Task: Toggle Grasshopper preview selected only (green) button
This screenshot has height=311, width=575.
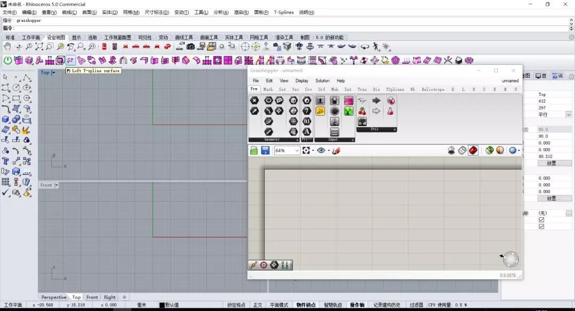Action: coord(489,150)
